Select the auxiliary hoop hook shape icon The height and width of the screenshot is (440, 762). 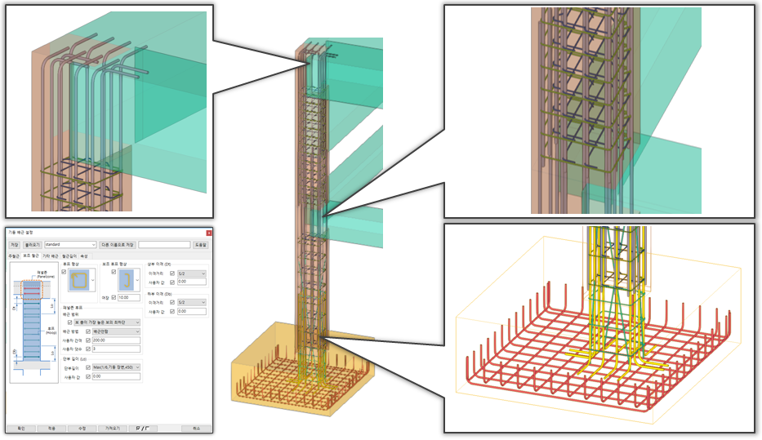[126, 280]
